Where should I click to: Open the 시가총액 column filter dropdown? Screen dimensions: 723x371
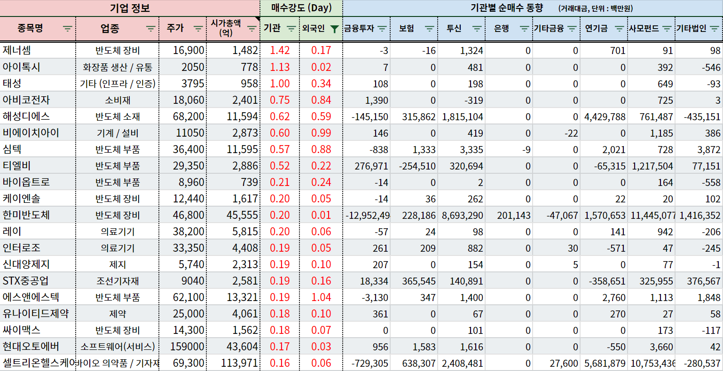[252, 29]
